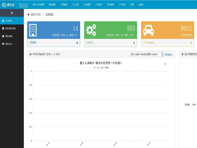Click the green gears device icon
This screenshot has width=197, height=148.
(x=91, y=30)
